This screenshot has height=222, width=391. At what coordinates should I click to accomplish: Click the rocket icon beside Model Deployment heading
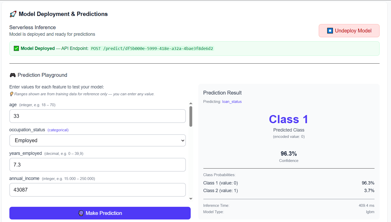13,14
